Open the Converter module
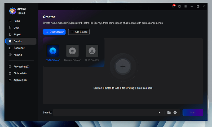212x127 pixels. click(19, 48)
